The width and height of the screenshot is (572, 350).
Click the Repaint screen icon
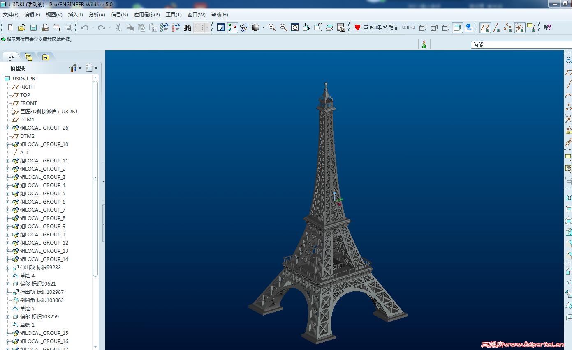pyautogui.click(x=221, y=27)
